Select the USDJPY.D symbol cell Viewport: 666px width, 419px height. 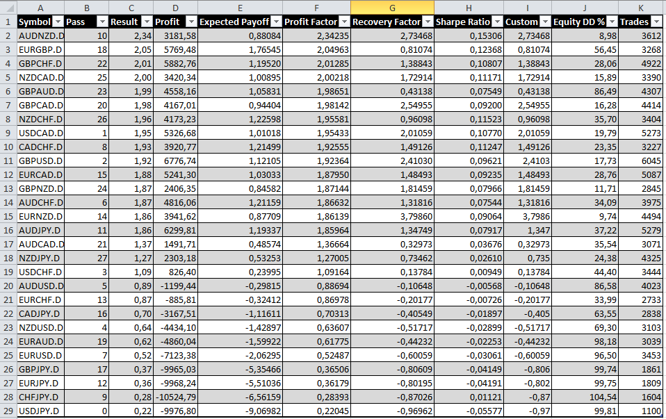(41, 411)
